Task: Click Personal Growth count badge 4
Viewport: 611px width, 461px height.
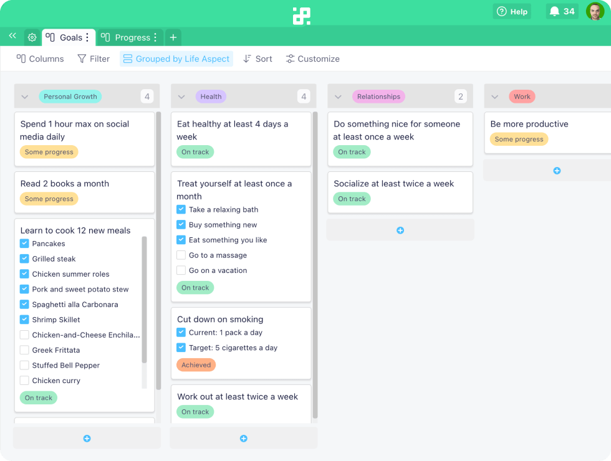Action: 147,97
